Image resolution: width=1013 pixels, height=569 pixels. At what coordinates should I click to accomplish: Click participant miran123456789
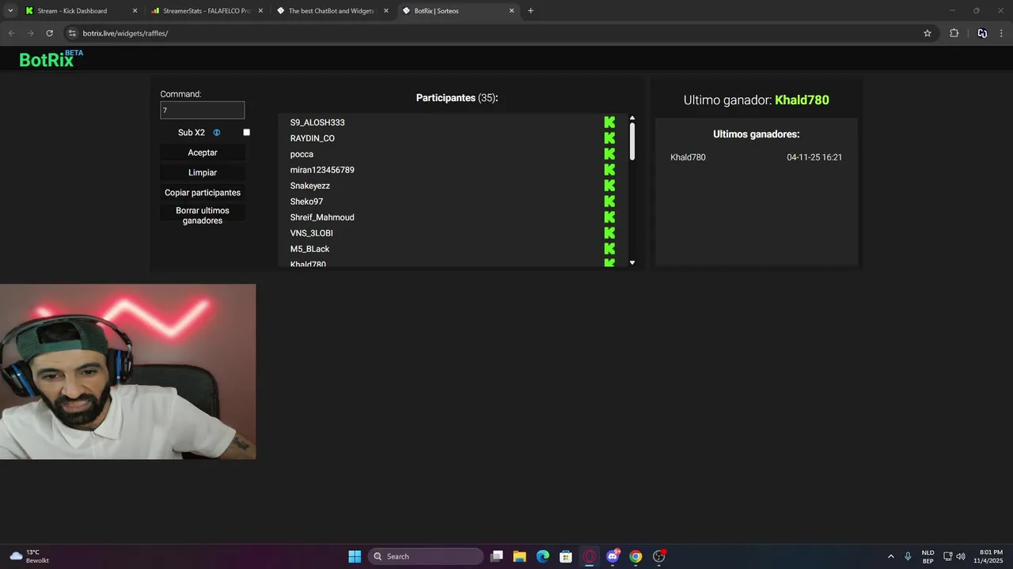[322, 170]
